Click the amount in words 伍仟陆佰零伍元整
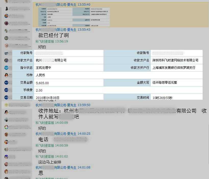The width and height of the screenshot is (209, 179). (x=165, y=83)
